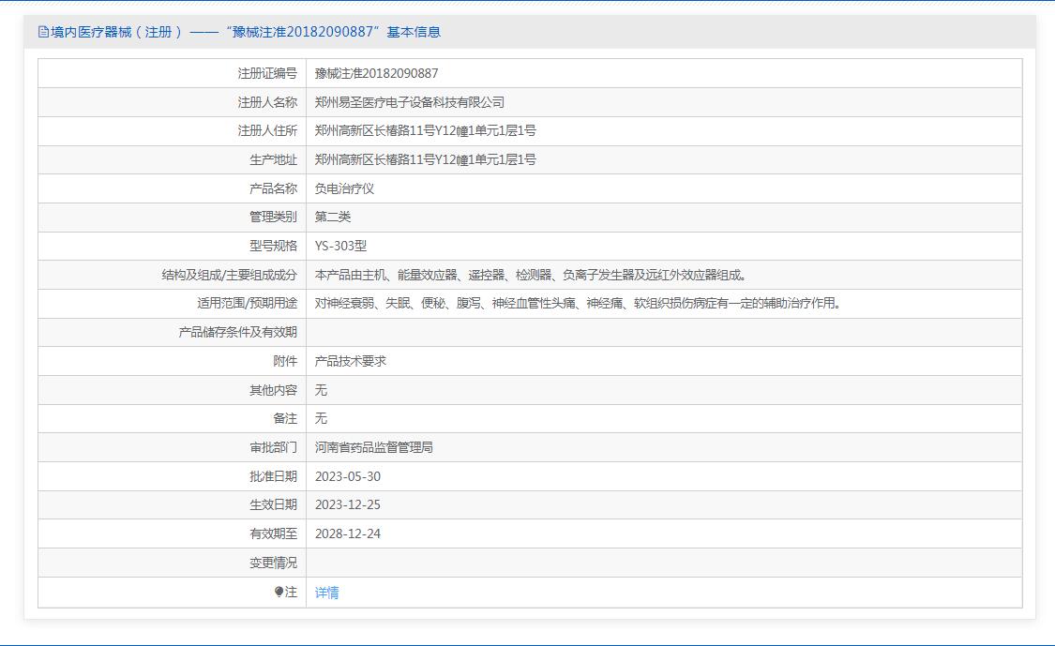Screen dimensions: 1055x646
Task: Select effective date 2023-12-25
Action: tap(347, 504)
